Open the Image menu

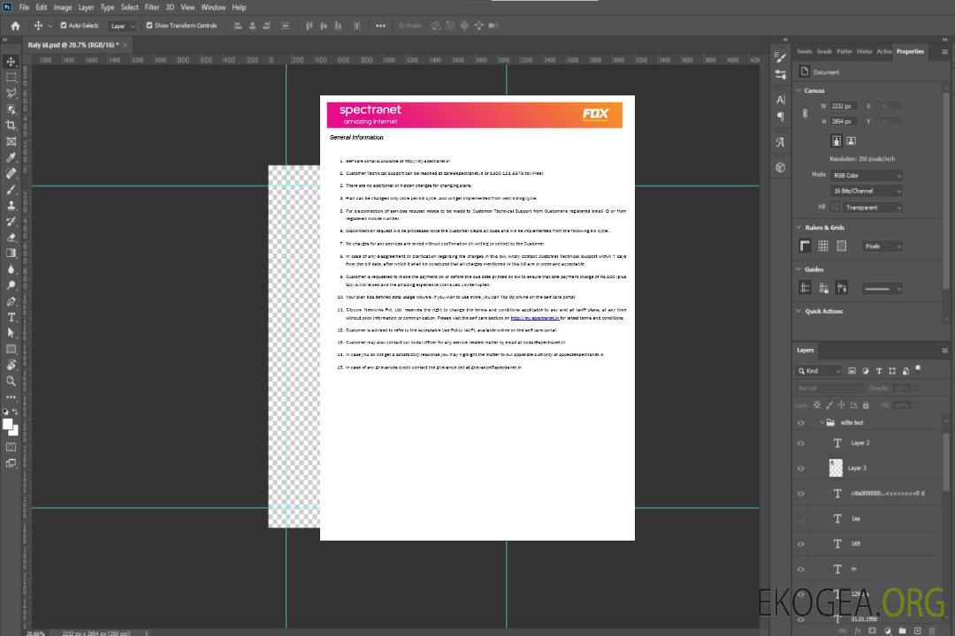click(x=63, y=7)
